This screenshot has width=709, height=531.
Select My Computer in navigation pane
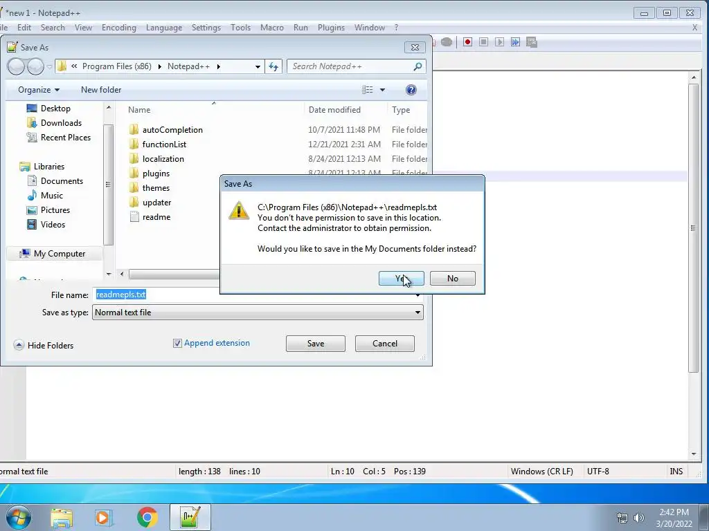point(60,254)
